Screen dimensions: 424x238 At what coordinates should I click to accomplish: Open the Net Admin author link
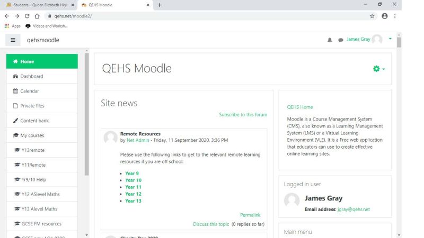tap(138, 140)
